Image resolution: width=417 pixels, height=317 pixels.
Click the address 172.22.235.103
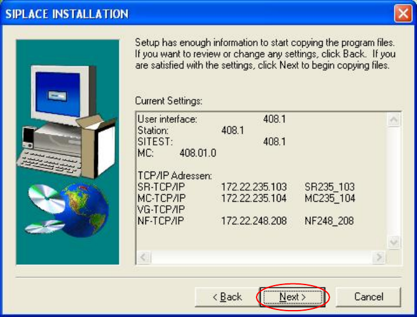254,187
